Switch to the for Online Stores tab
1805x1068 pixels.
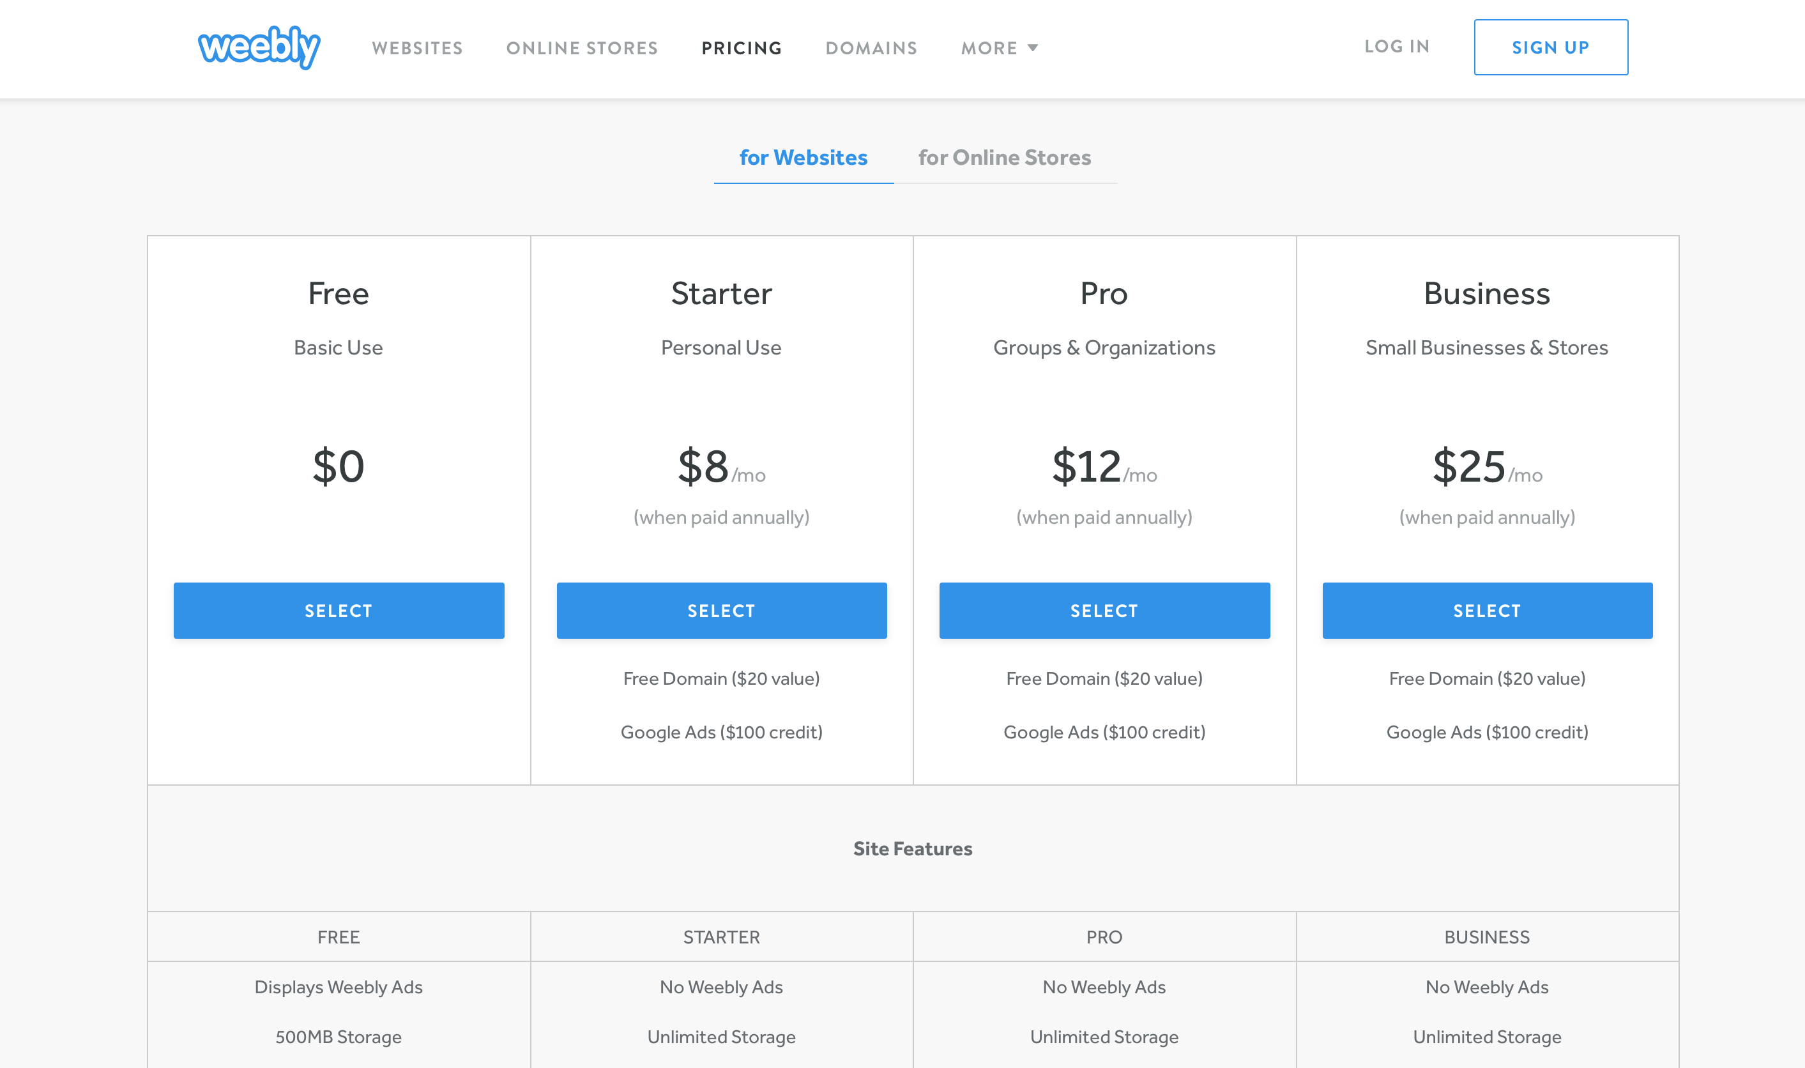1004,158
